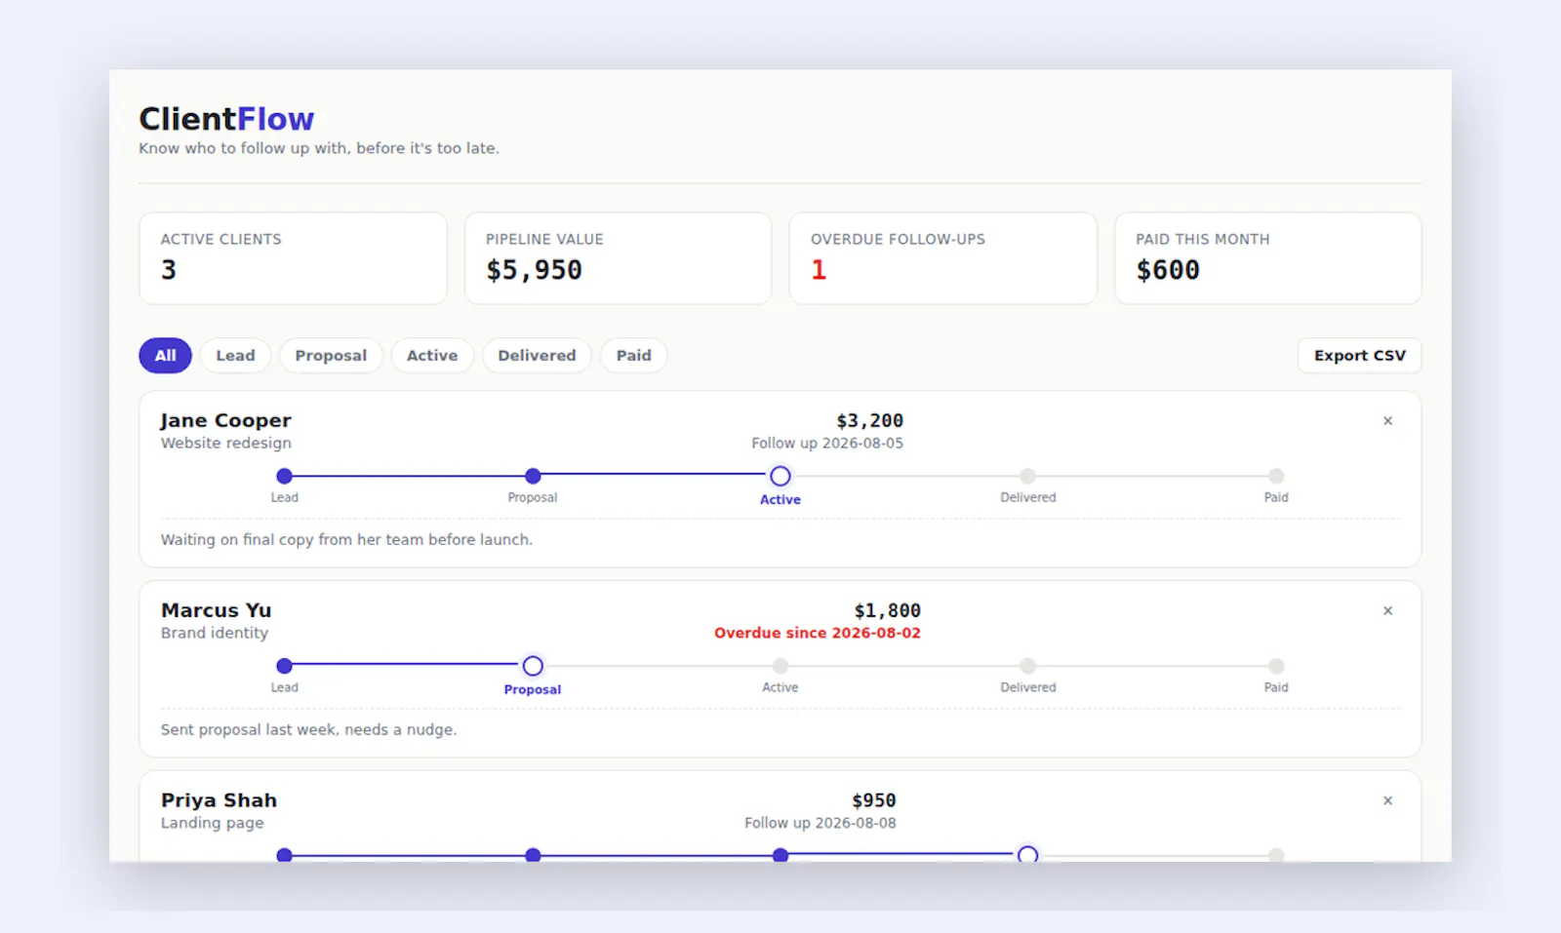1561x933 pixels.
Task: Click 'Overdue since 2026-08-02' warning text
Action: pos(818,634)
